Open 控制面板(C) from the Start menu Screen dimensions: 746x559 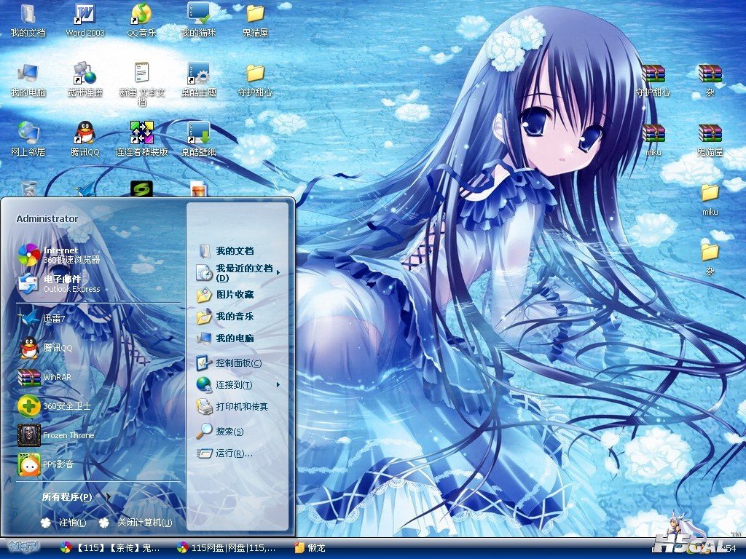click(237, 362)
